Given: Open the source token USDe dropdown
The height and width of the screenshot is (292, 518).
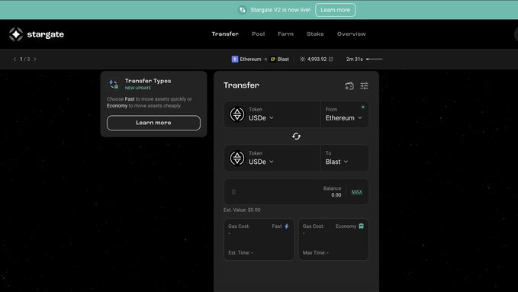Looking at the screenshot, I should click(x=261, y=118).
